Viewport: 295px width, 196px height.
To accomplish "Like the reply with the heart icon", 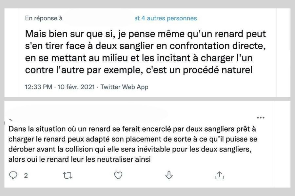I will click(118, 176).
